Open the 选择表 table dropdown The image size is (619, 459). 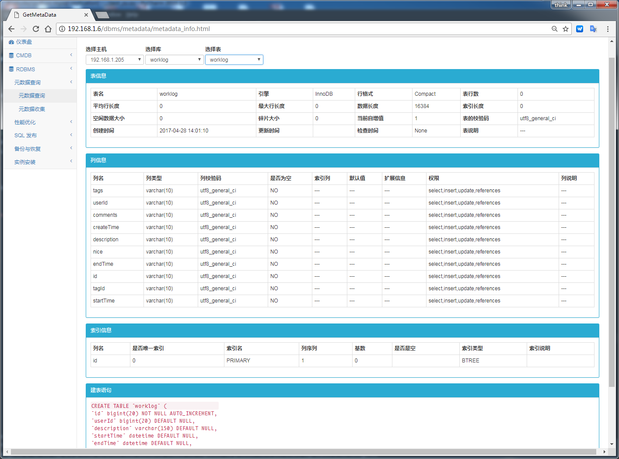(234, 59)
